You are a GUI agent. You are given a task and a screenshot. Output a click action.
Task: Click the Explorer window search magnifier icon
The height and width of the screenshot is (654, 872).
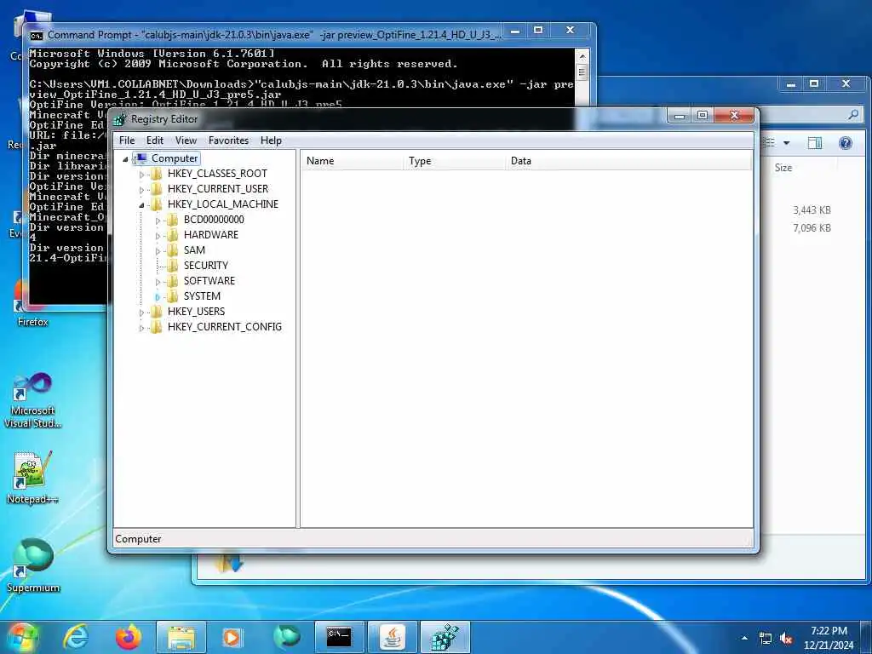[853, 115]
